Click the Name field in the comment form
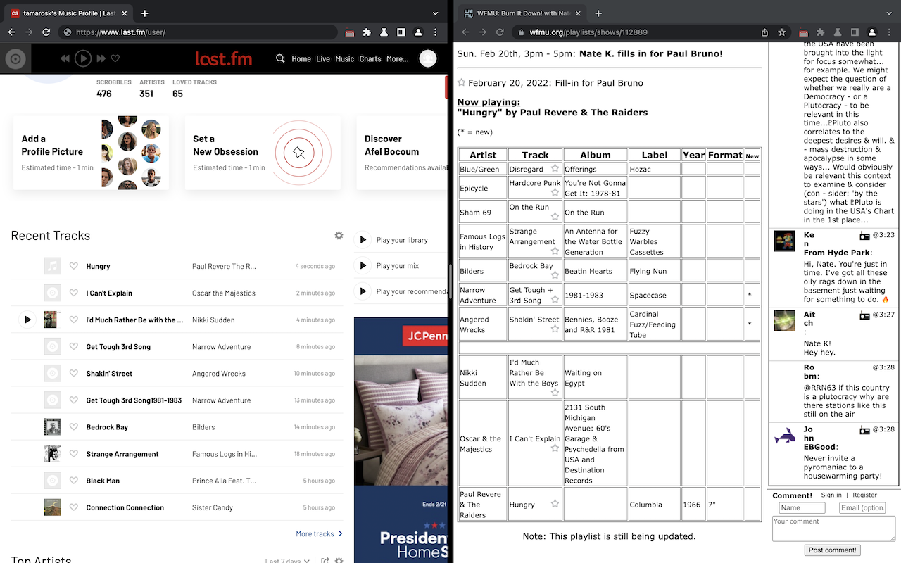This screenshot has height=563, width=901. (802, 508)
